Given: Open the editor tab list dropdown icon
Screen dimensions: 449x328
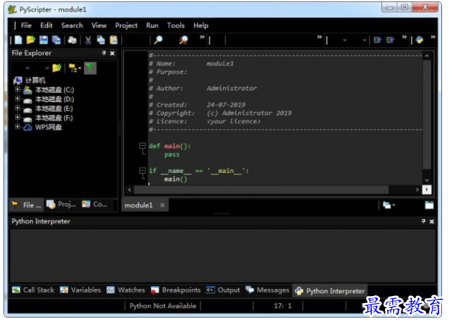Looking at the screenshot, I should (389, 205).
